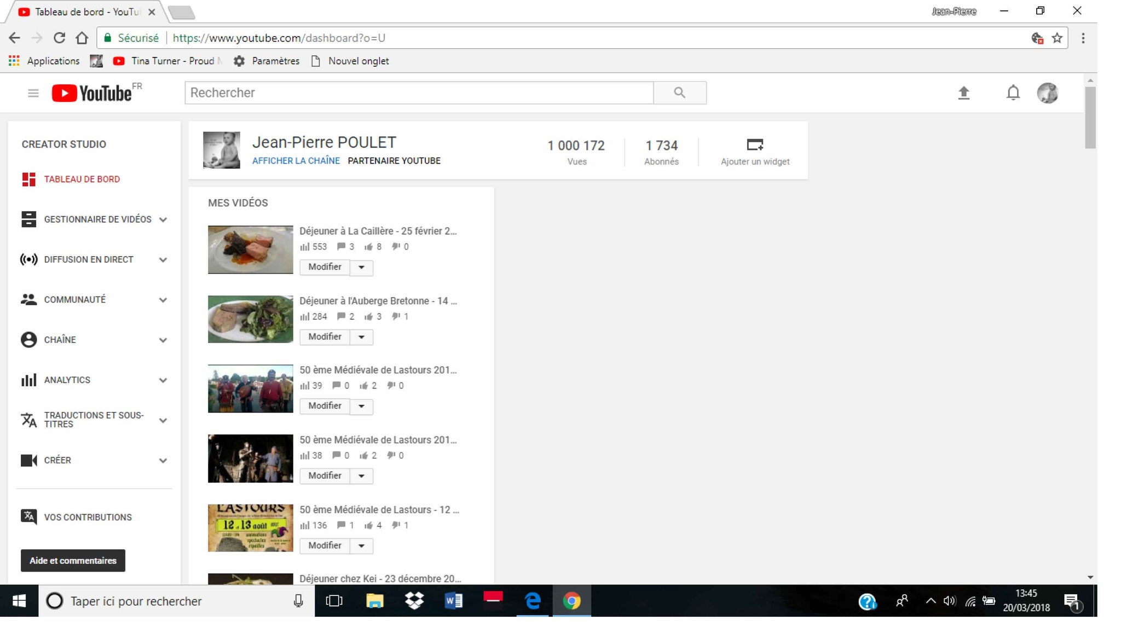Open the account avatar menu

(x=1048, y=93)
